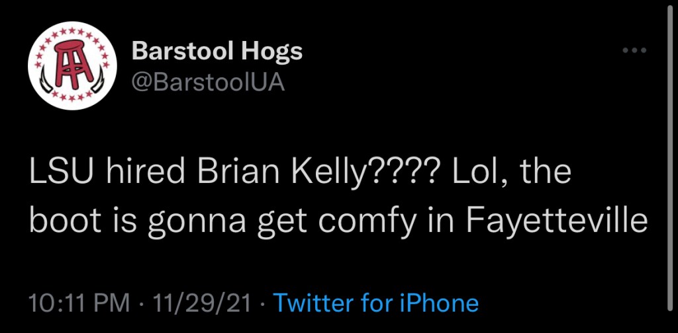This screenshot has width=678, height=333.
Task: Click the 10:11 PM timestamp
Action: pyautogui.click(x=79, y=303)
